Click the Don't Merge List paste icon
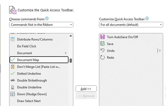Viewport: 166px width, 106px height. pos(13,67)
